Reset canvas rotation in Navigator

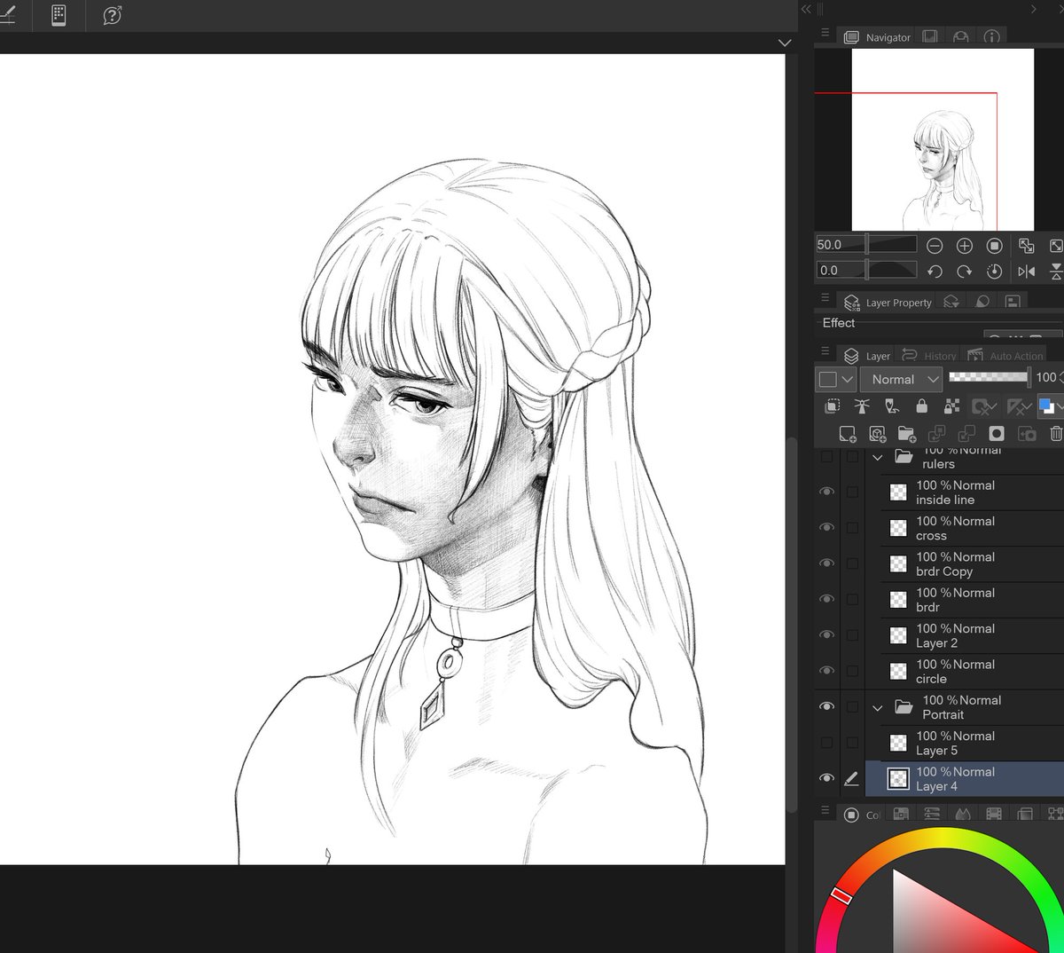[995, 272]
